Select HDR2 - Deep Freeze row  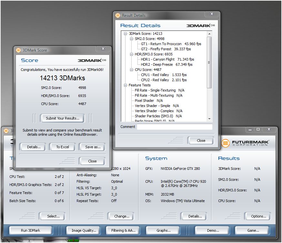pos(166,64)
